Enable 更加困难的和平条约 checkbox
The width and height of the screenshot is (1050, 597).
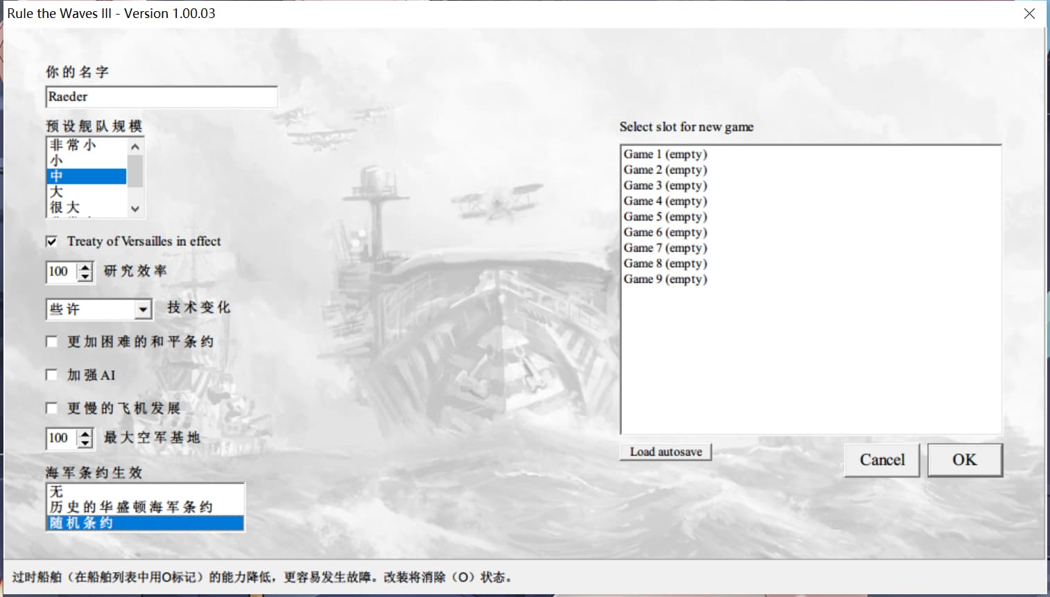pyautogui.click(x=51, y=341)
